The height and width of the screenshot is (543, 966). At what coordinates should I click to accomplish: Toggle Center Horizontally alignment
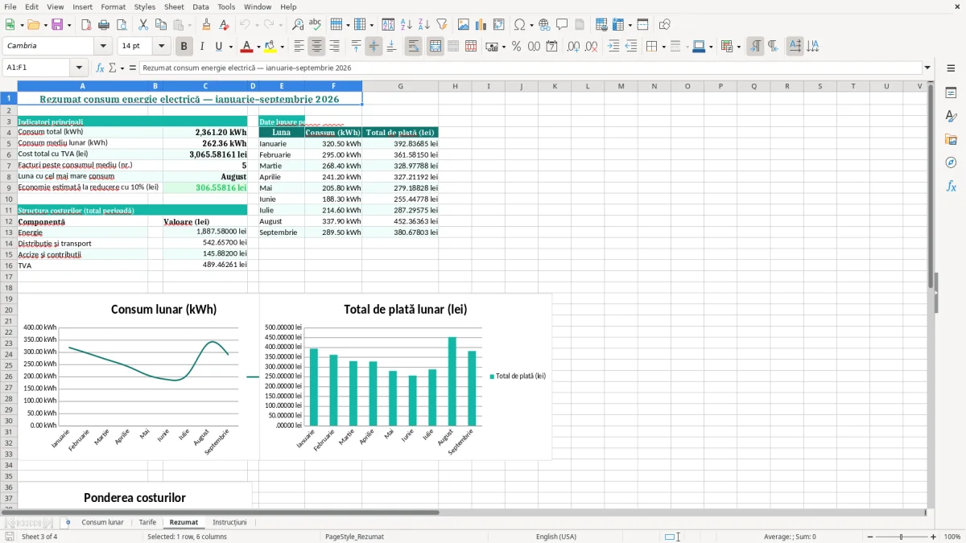tap(317, 47)
